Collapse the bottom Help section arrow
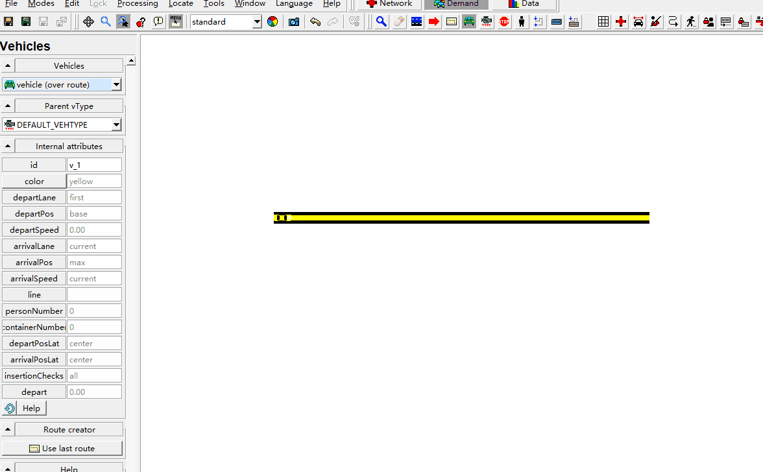This screenshot has height=472, width=763. pyautogui.click(x=8, y=469)
